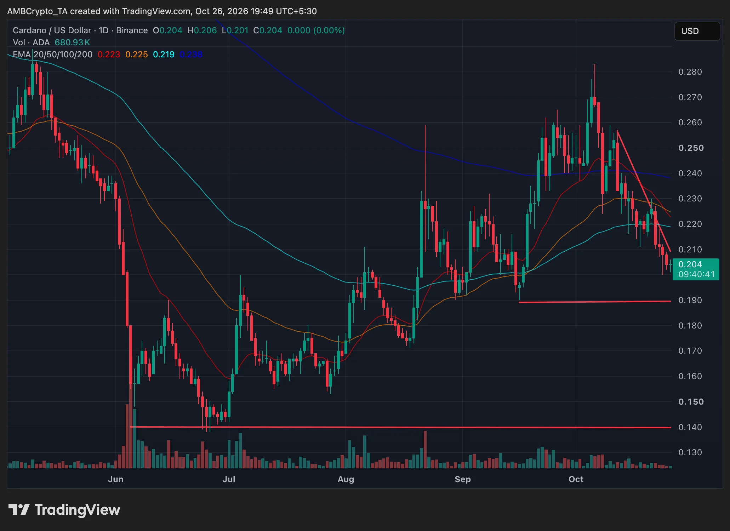Click the high price value H0.206
The image size is (730, 531).
[x=202, y=30]
